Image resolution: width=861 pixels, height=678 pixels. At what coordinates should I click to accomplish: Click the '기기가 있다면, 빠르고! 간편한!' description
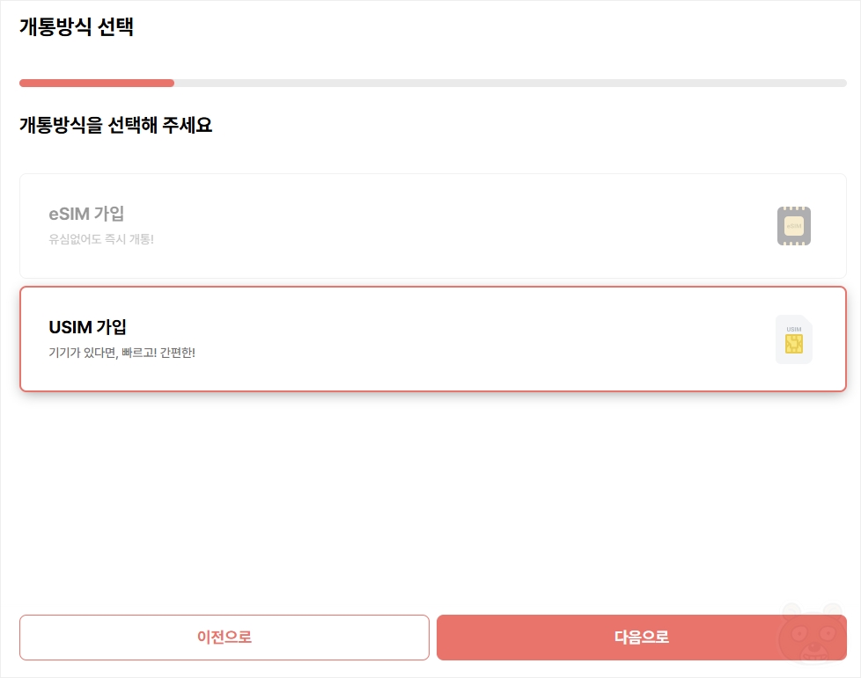(x=121, y=352)
